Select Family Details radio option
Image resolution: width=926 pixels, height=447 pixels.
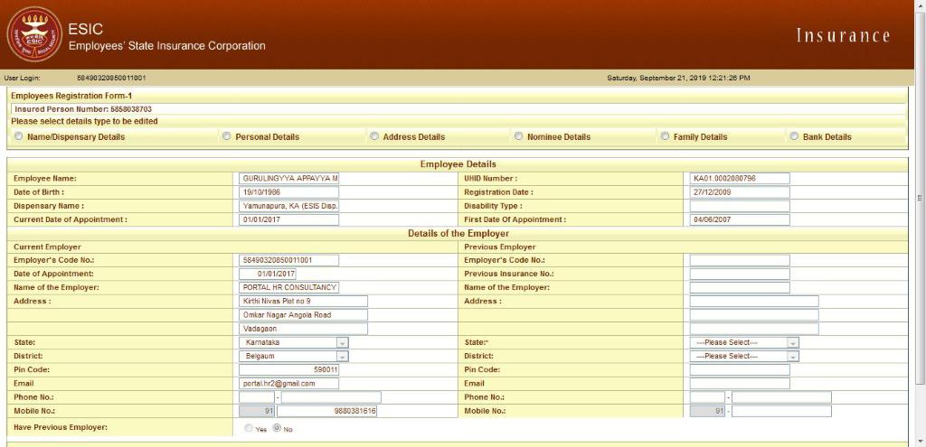[x=665, y=136]
